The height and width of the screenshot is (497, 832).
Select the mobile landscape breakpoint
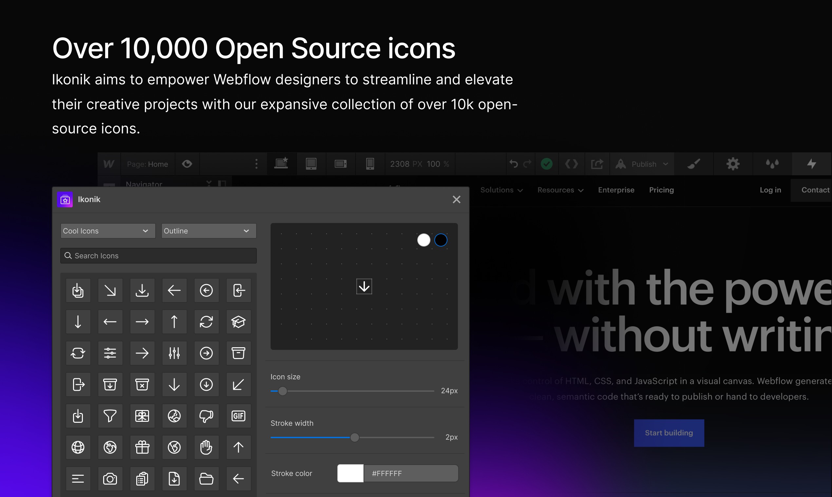pos(341,164)
